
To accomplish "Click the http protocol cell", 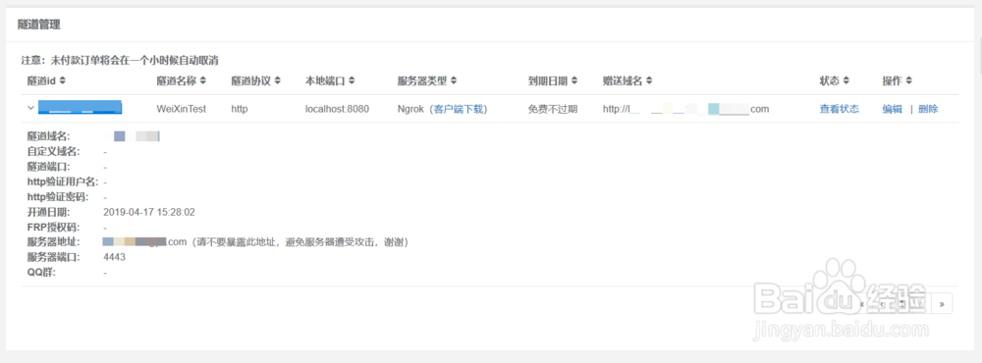I will point(240,109).
